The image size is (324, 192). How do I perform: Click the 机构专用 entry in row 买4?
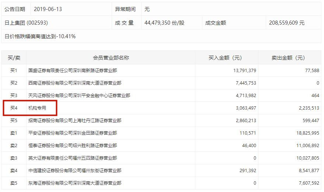(37, 108)
